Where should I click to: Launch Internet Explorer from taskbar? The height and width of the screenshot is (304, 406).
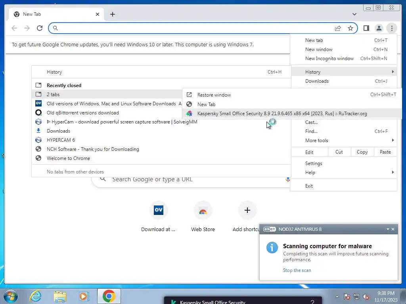[x=35, y=296]
